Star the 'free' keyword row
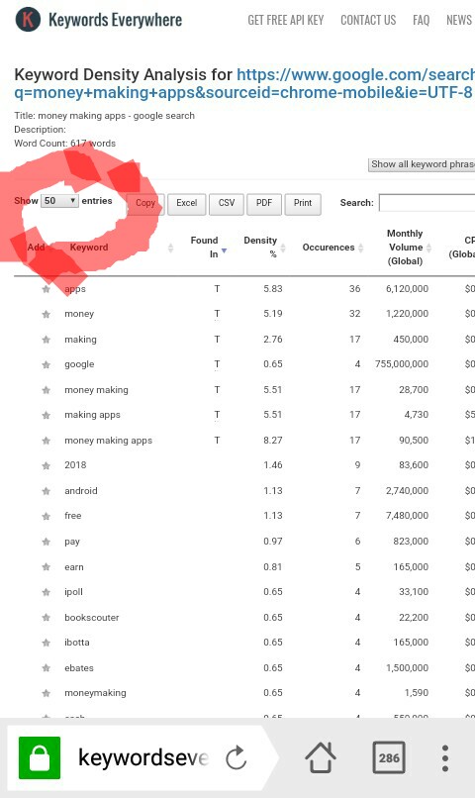Image resolution: width=475 pixels, height=798 pixels. click(x=47, y=516)
